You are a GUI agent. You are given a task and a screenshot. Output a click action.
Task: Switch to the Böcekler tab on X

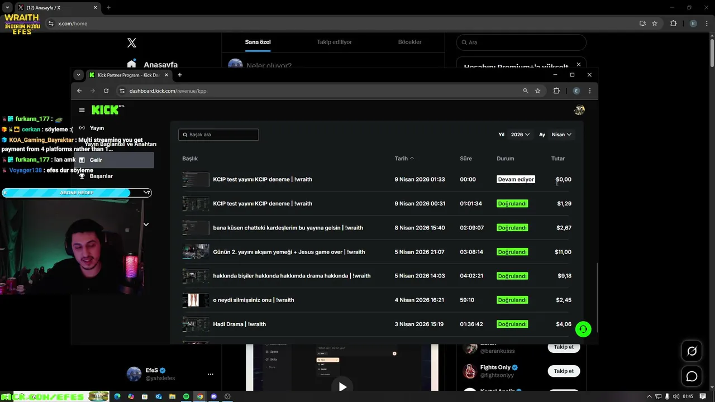point(409,42)
